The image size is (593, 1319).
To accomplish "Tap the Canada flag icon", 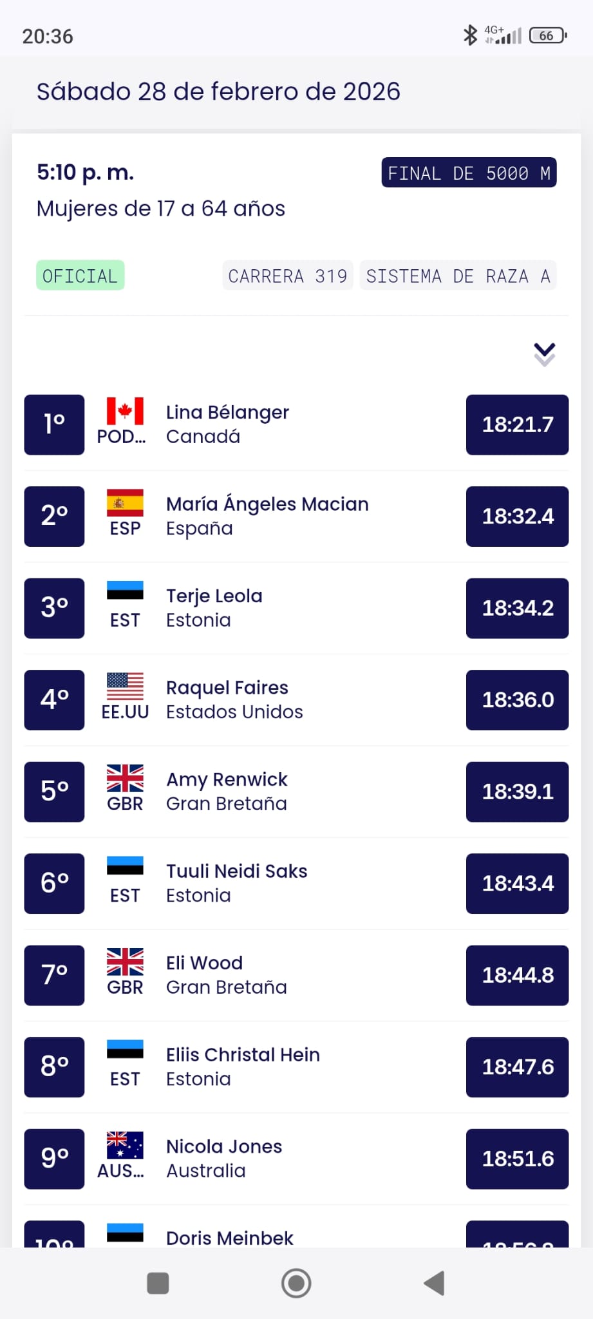I will click(125, 411).
